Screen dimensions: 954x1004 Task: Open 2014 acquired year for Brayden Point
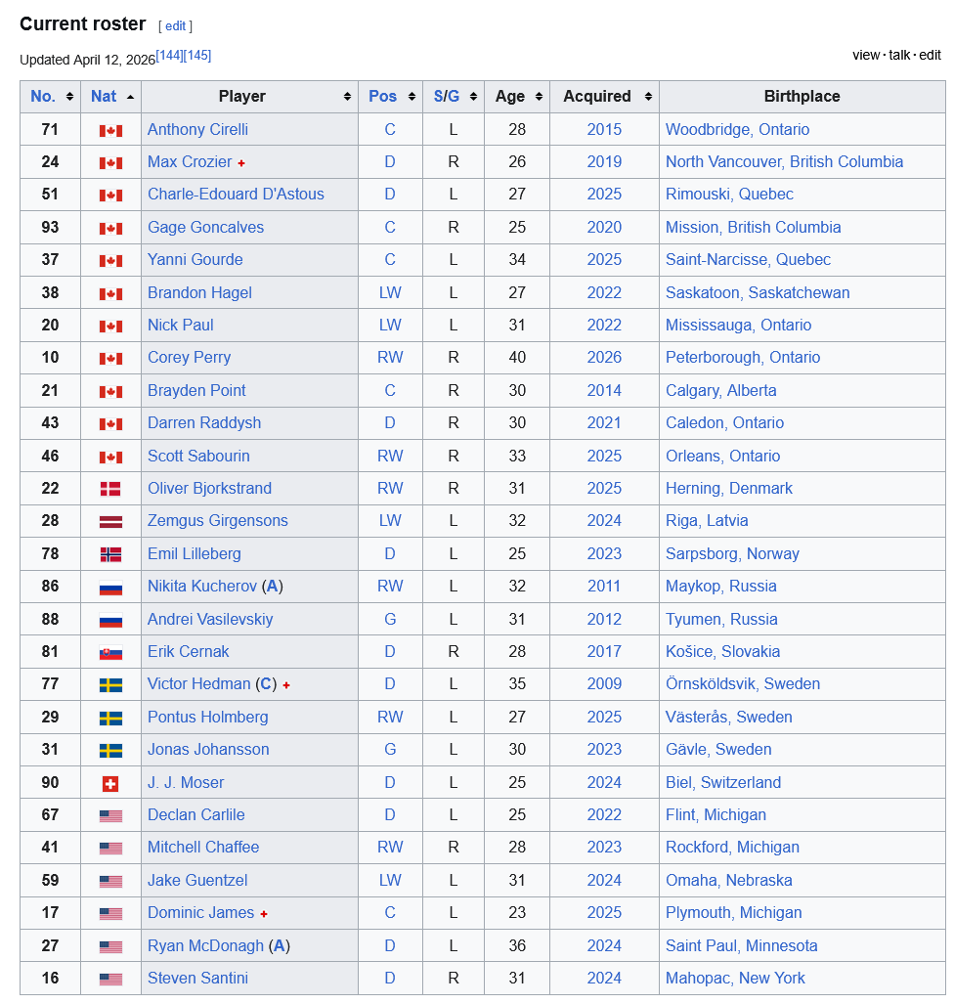(604, 391)
